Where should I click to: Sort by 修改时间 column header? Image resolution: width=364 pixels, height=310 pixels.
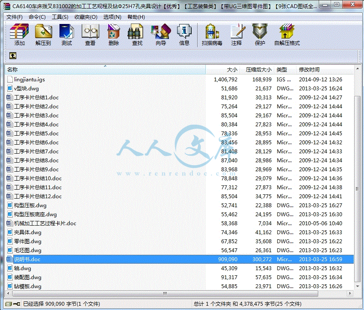pos(325,69)
